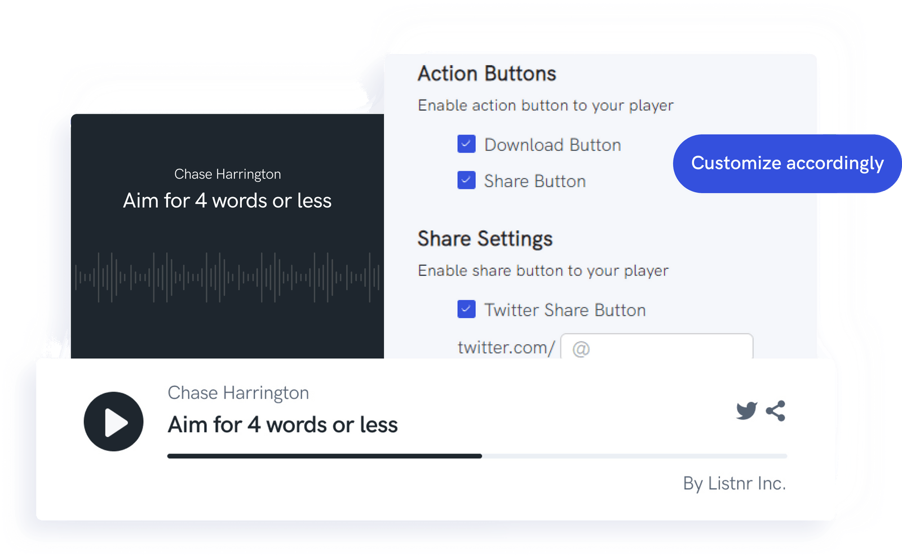Click the share icon in the player

(776, 411)
